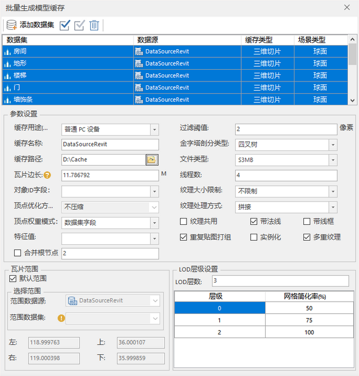The width and height of the screenshot is (359, 376).
Task: Toggle the 纹理共用 checkbox
Action: tap(184, 221)
